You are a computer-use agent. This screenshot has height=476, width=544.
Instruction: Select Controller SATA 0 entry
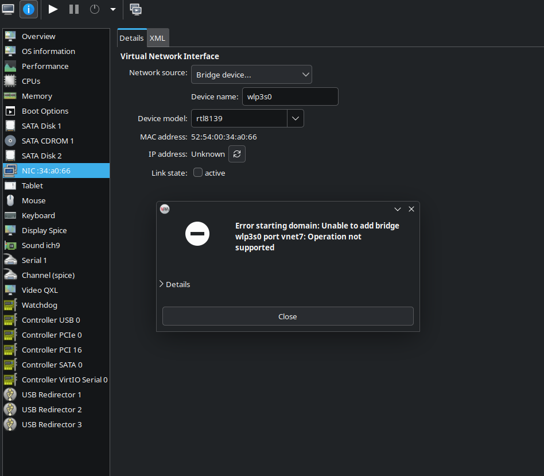56,365
